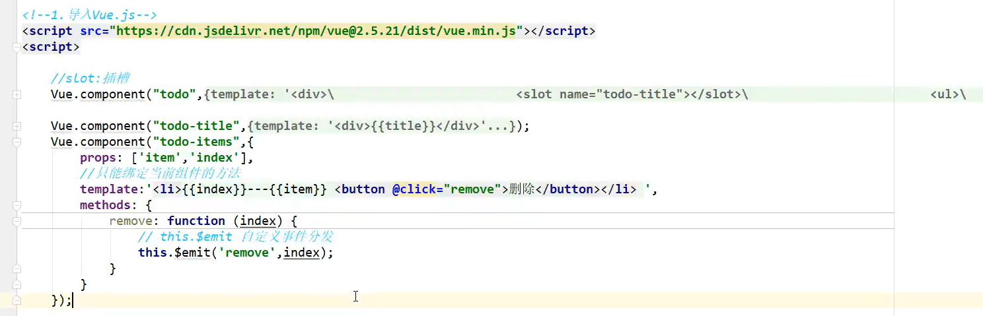Click the slot name="todo-title" folded text
Viewport: 983px width, 316px height.
tap(632, 94)
